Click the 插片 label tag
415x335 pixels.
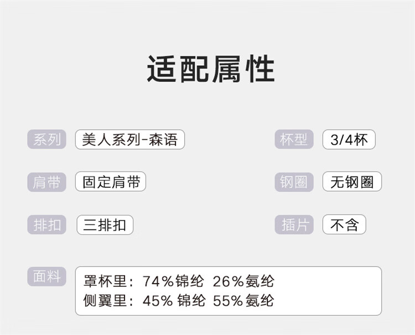[294, 224]
